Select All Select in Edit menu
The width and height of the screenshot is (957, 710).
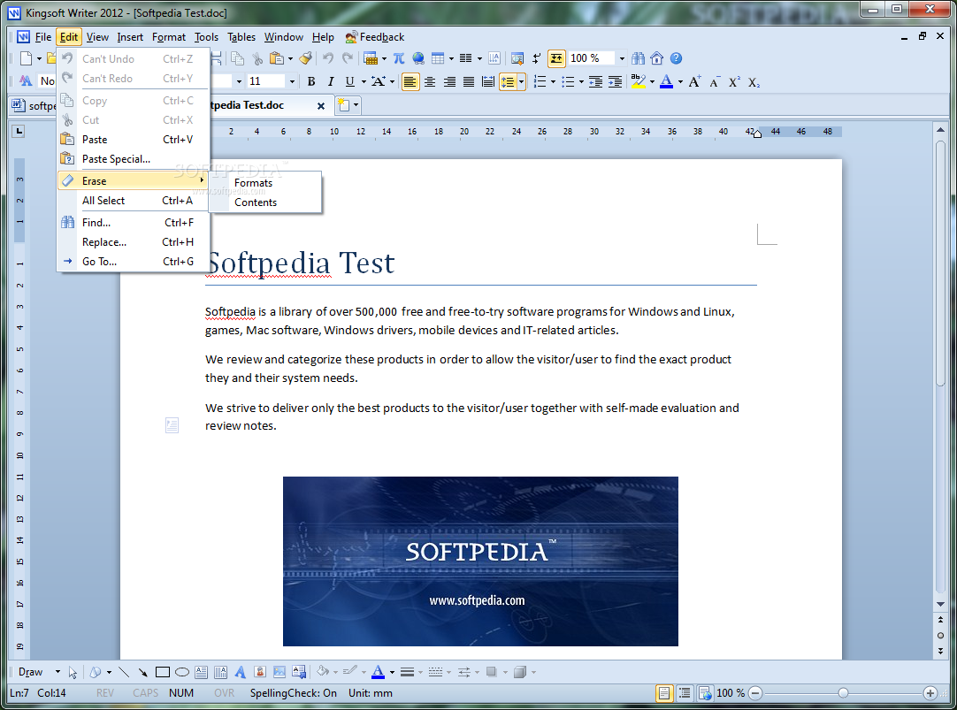134,201
